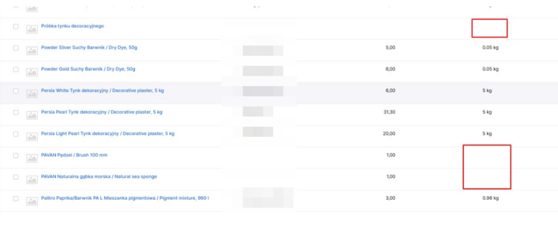Enable checkbox for PAVAN Naturalna gąbka morska
Viewport: 558px width, 228px height.
16,177
